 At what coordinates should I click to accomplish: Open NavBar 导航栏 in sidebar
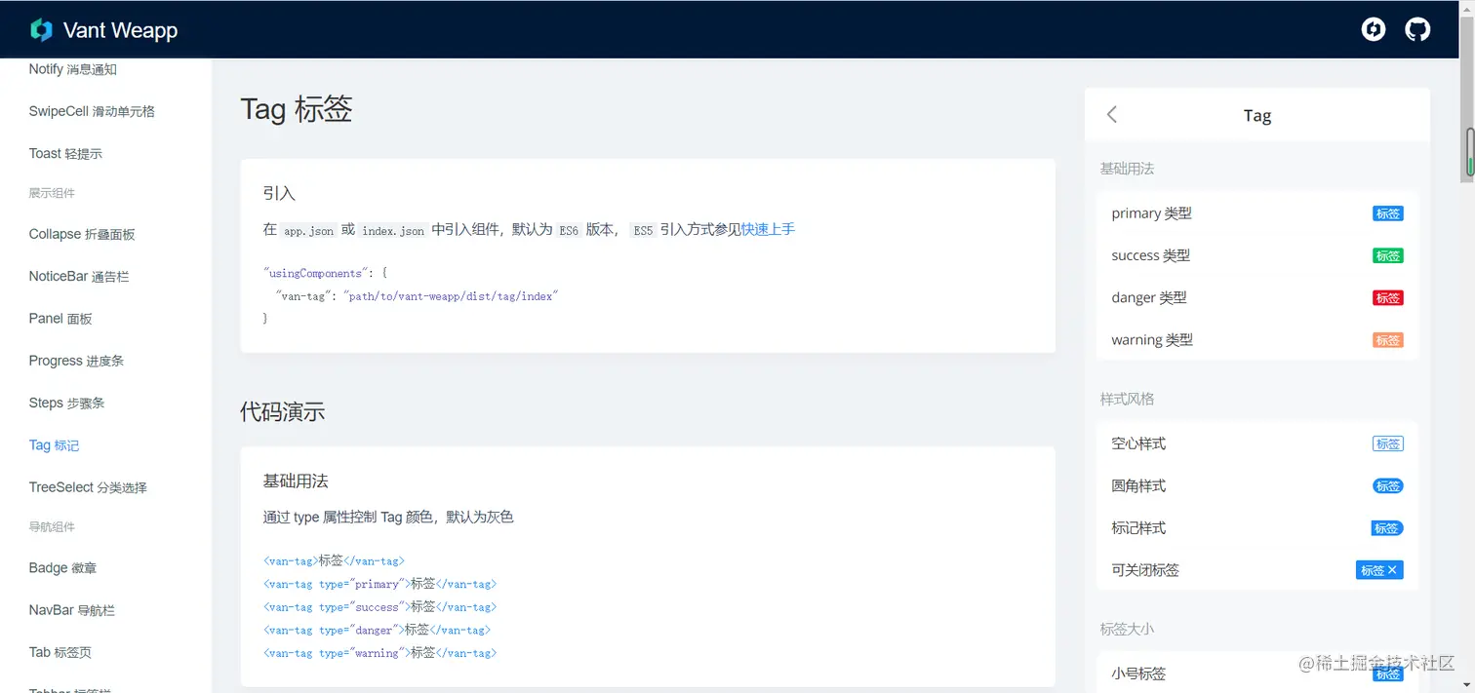pyautogui.click(x=72, y=610)
